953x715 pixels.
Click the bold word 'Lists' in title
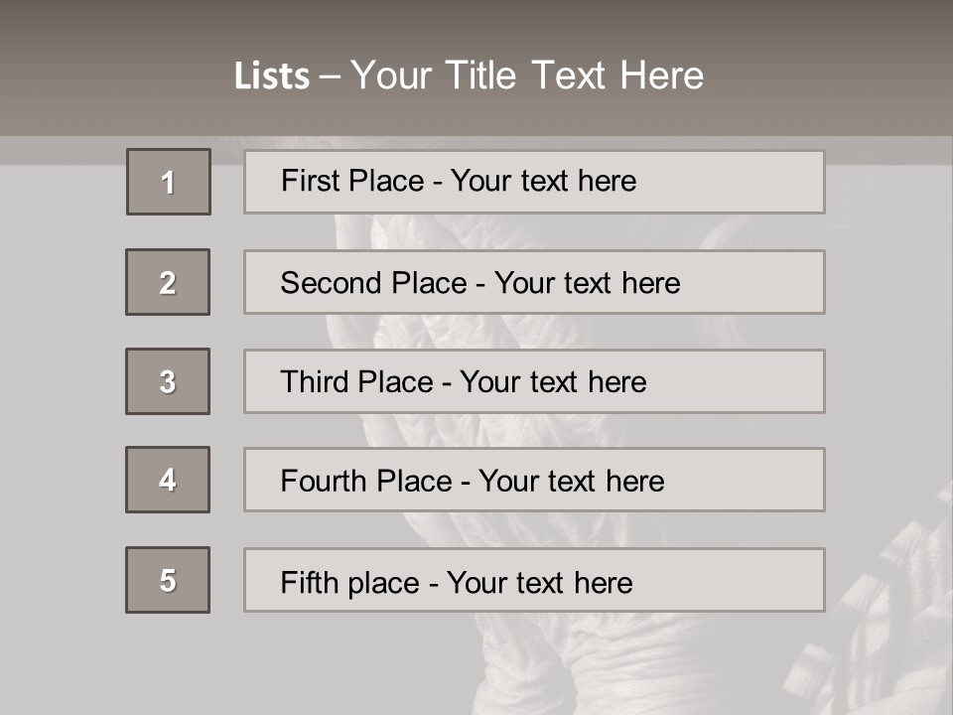click(272, 76)
